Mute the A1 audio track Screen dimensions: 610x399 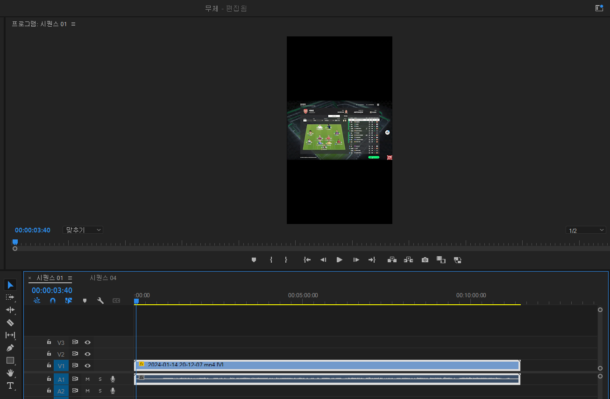pos(87,379)
